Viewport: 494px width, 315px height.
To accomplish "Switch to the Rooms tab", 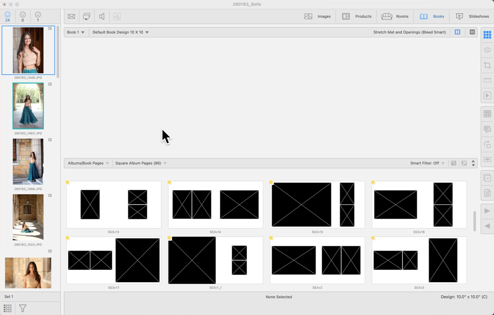I will 395,16.
